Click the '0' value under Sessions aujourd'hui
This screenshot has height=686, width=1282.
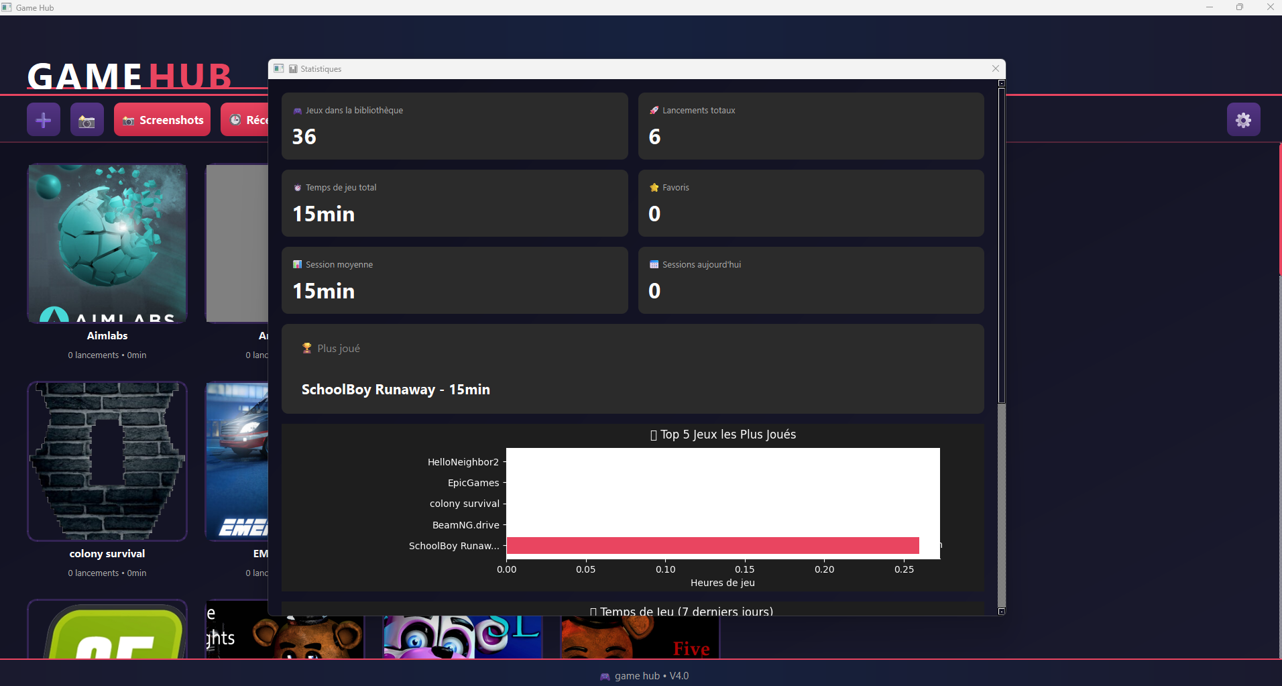tap(655, 291)
